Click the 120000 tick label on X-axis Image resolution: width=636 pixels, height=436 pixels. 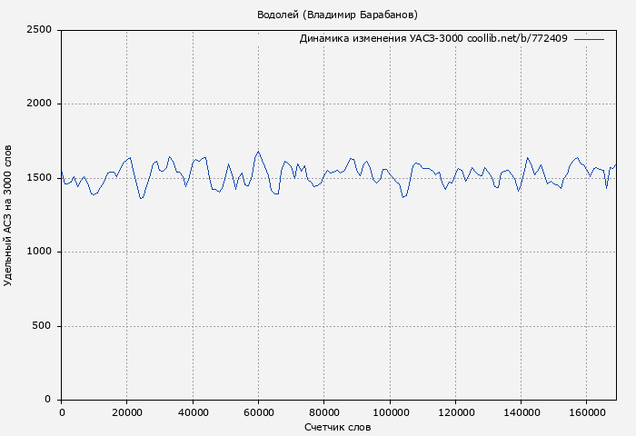(454, 412)
